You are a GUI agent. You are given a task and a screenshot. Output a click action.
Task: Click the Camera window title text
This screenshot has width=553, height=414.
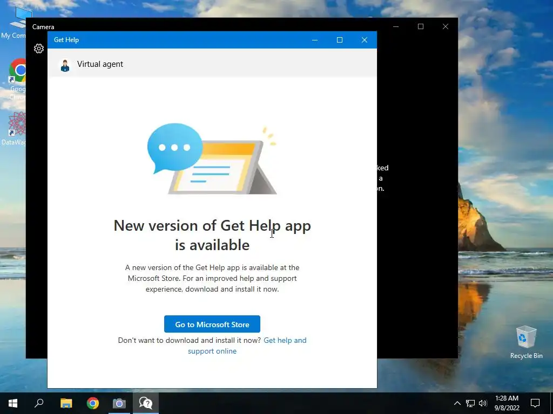point(43,27)
